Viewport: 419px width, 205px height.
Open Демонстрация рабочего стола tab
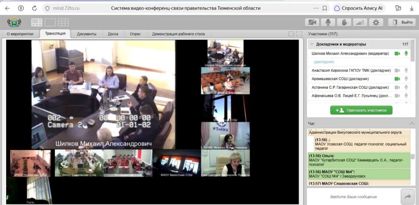coord(178,34)
